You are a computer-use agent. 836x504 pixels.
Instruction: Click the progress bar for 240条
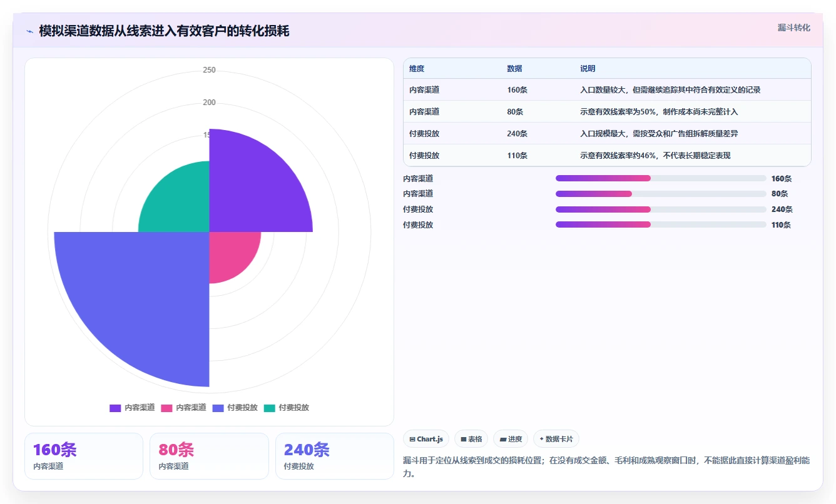point(661,209)
